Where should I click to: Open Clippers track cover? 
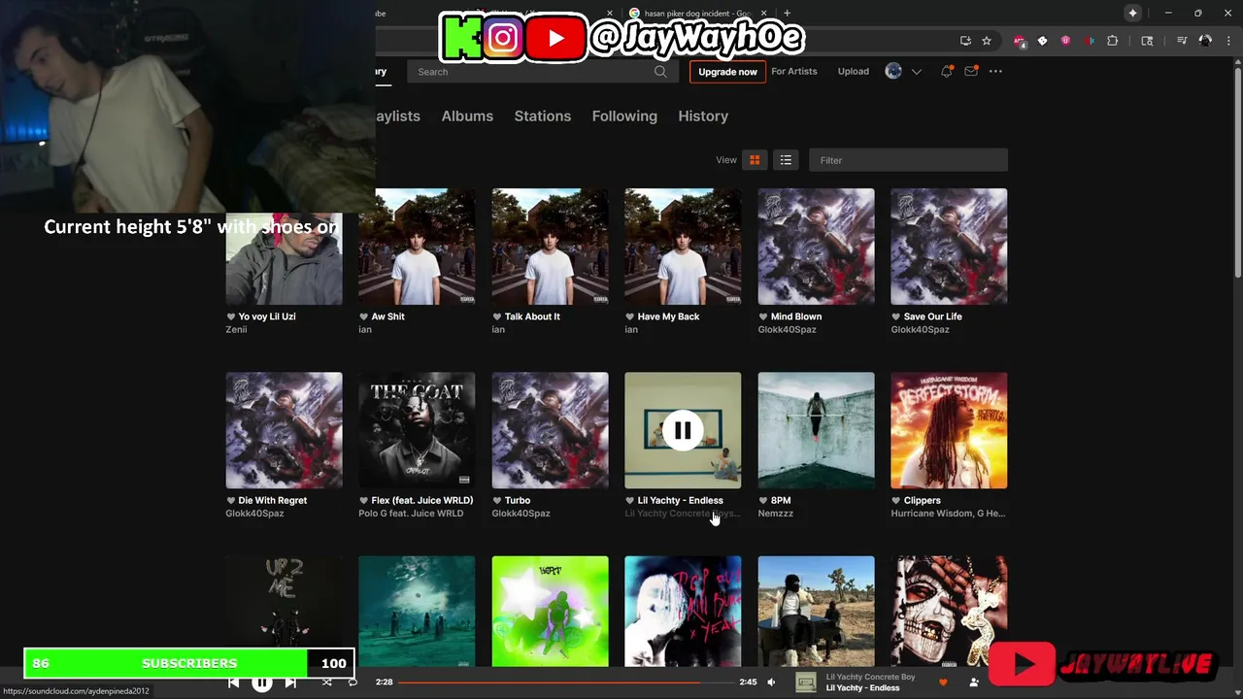(949, 430)
